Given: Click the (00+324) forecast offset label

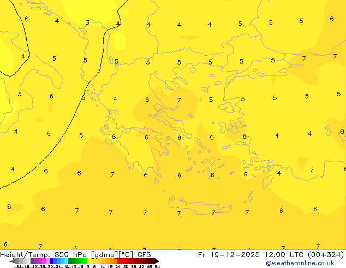Looking at the screenshot, I should 324,254.
